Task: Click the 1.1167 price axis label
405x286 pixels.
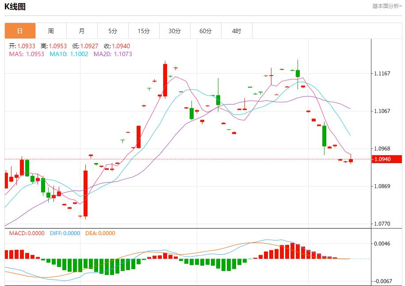Action: tap(382, 73)
